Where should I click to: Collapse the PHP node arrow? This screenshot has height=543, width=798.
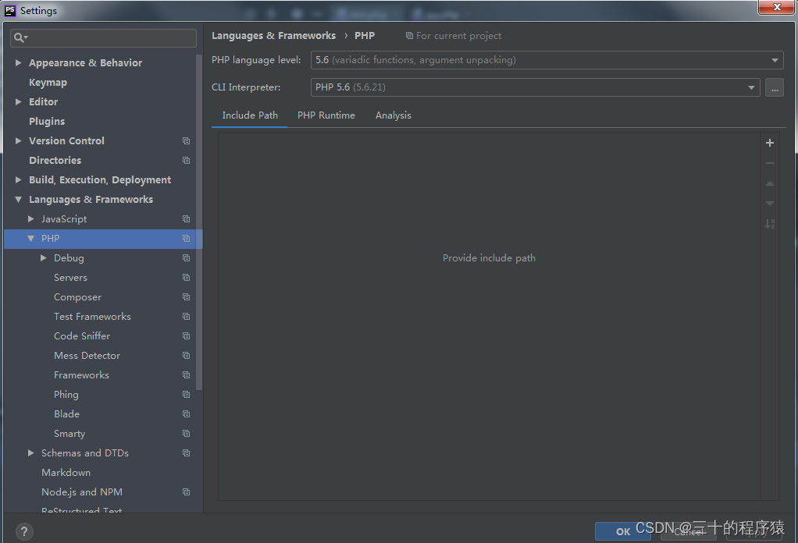coord(31,239)
